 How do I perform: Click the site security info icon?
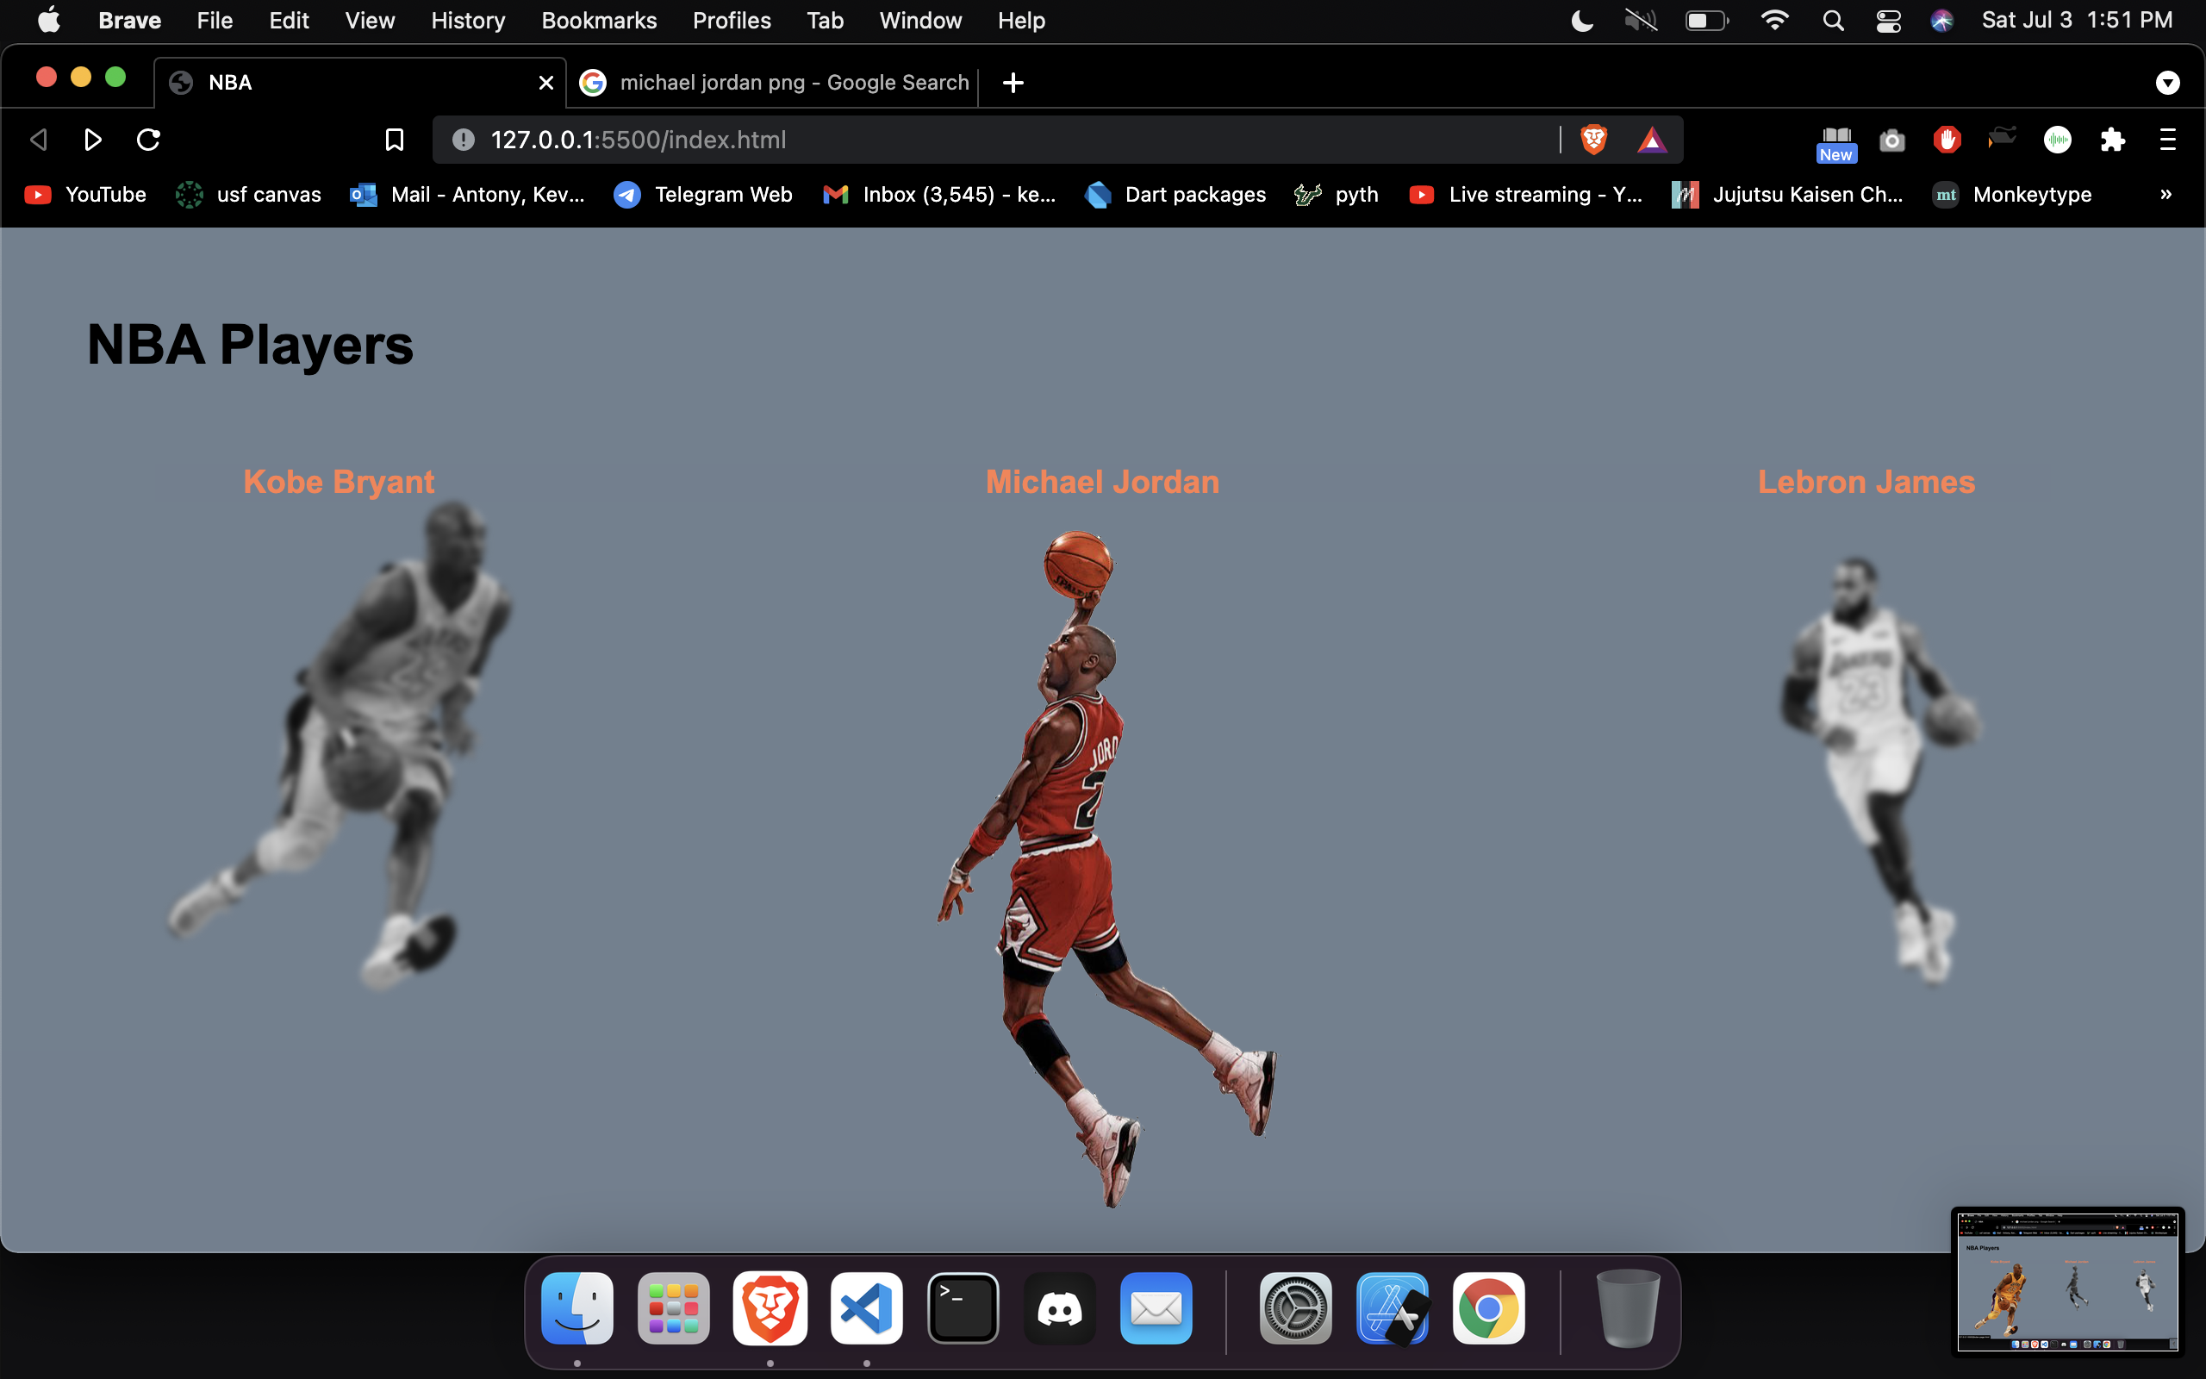463,140
